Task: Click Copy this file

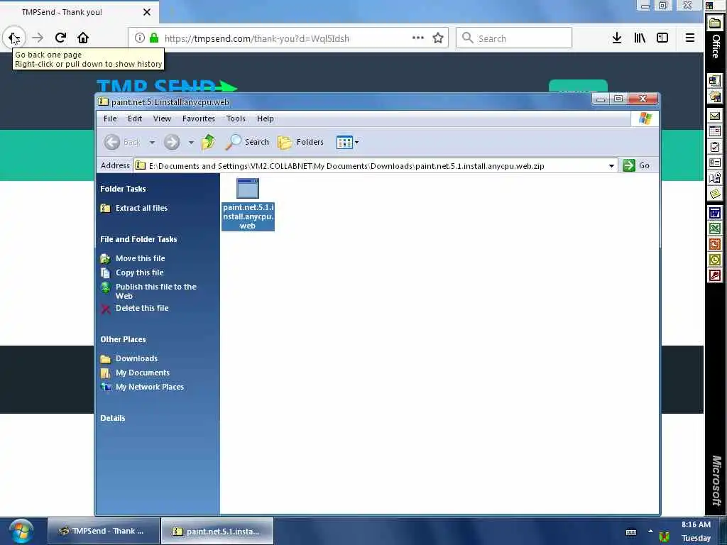Action: tap(139, 272)
